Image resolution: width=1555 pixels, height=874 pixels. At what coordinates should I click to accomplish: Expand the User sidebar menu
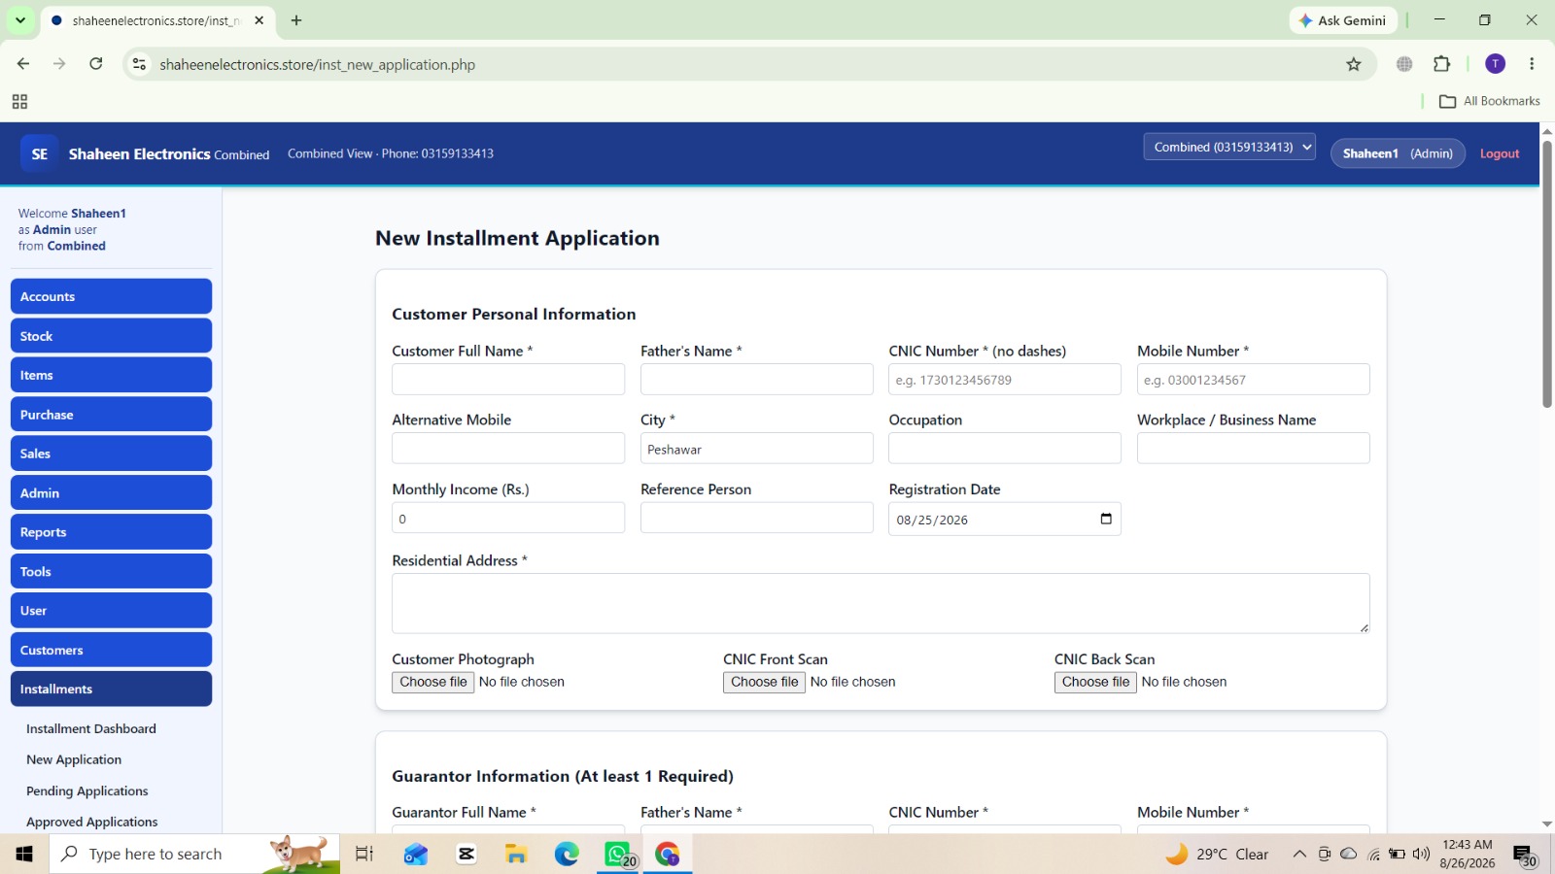click(x=111, y=611)
